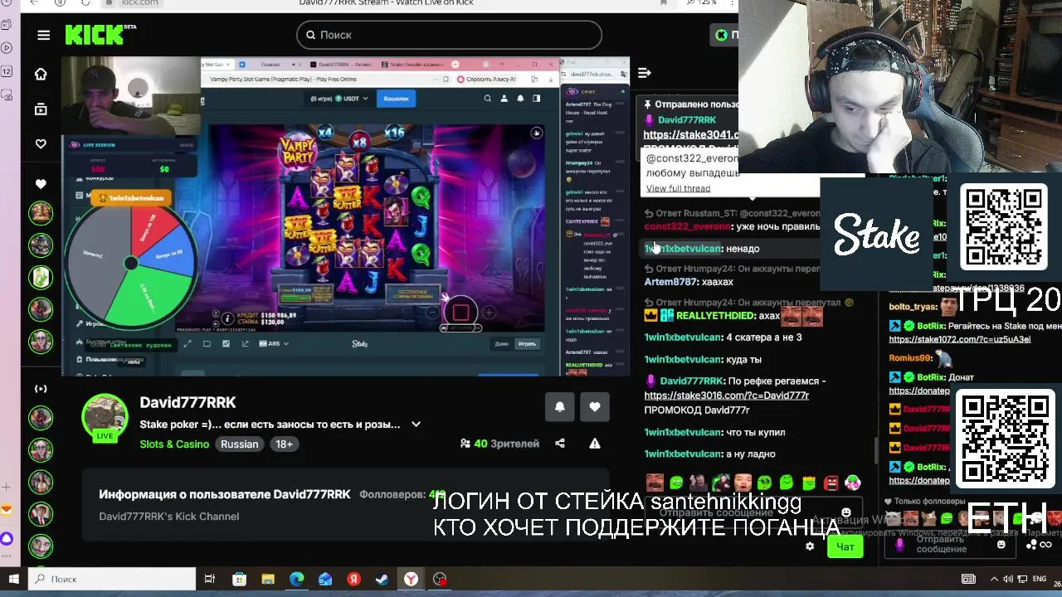Viewport: 1062px width, 597px height.
Task: Click the Отправить сообщение chat input
Action: click(x=753, y=513)
